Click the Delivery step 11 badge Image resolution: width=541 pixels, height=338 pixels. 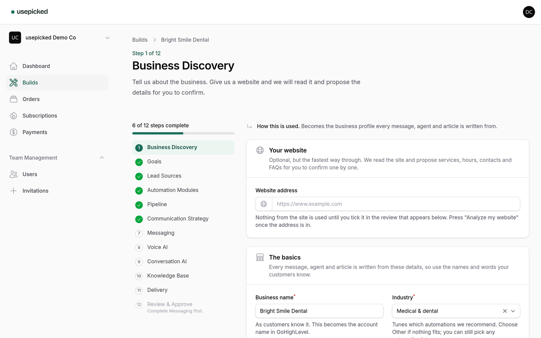click(139, 290)
